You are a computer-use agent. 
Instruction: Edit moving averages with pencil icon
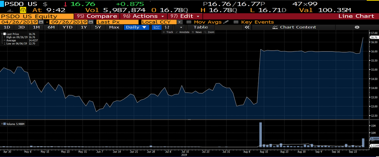[226, 22]
